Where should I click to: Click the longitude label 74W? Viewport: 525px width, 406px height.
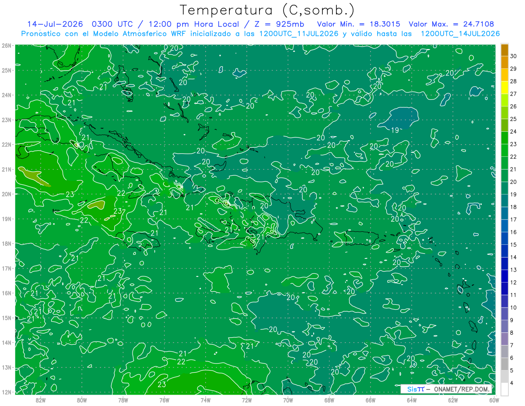click(205, 400)
